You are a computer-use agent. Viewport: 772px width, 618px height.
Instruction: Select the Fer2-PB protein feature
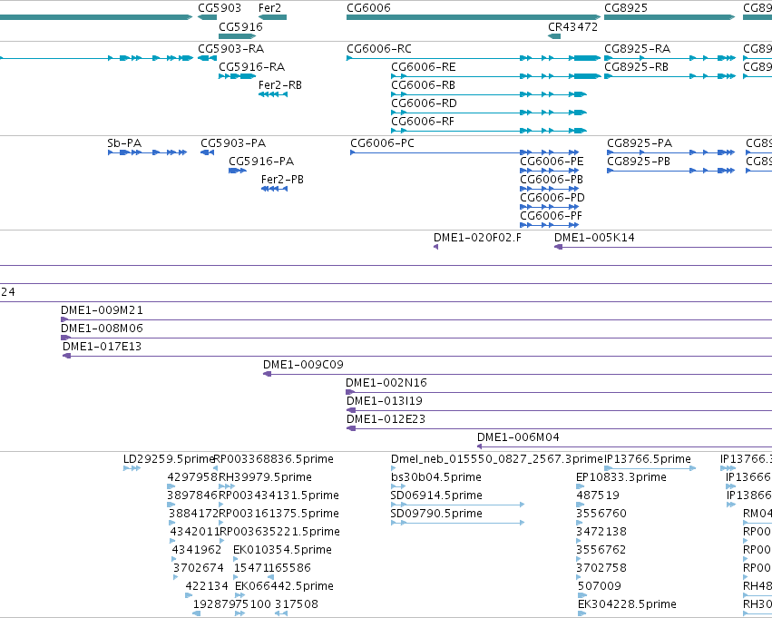point(283,180)
